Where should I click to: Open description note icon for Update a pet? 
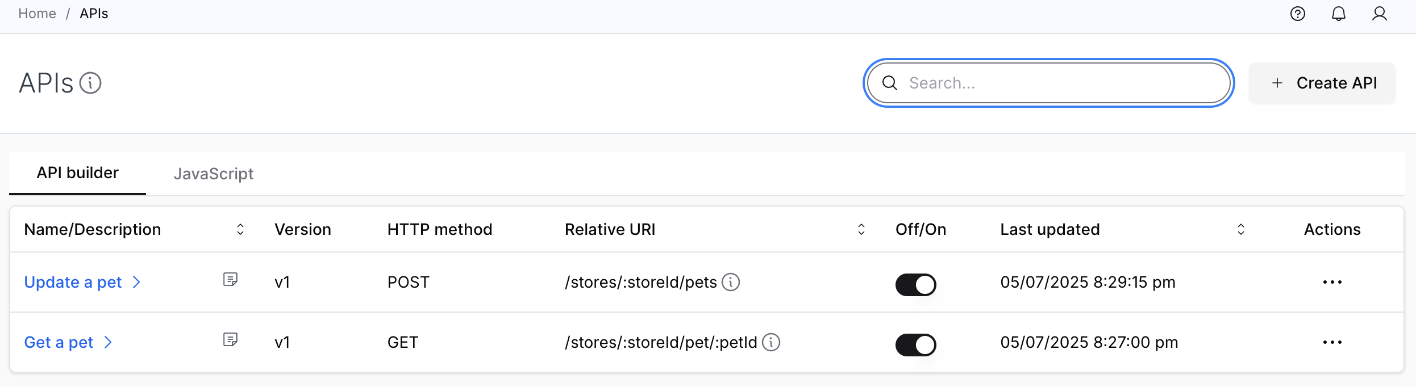[x=230, y=279]
